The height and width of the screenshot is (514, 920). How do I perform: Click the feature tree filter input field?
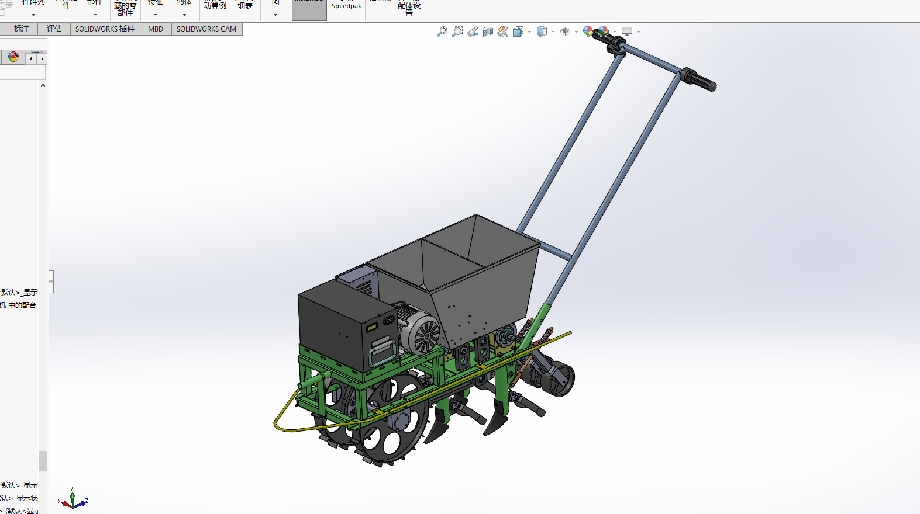click(23, 72)
